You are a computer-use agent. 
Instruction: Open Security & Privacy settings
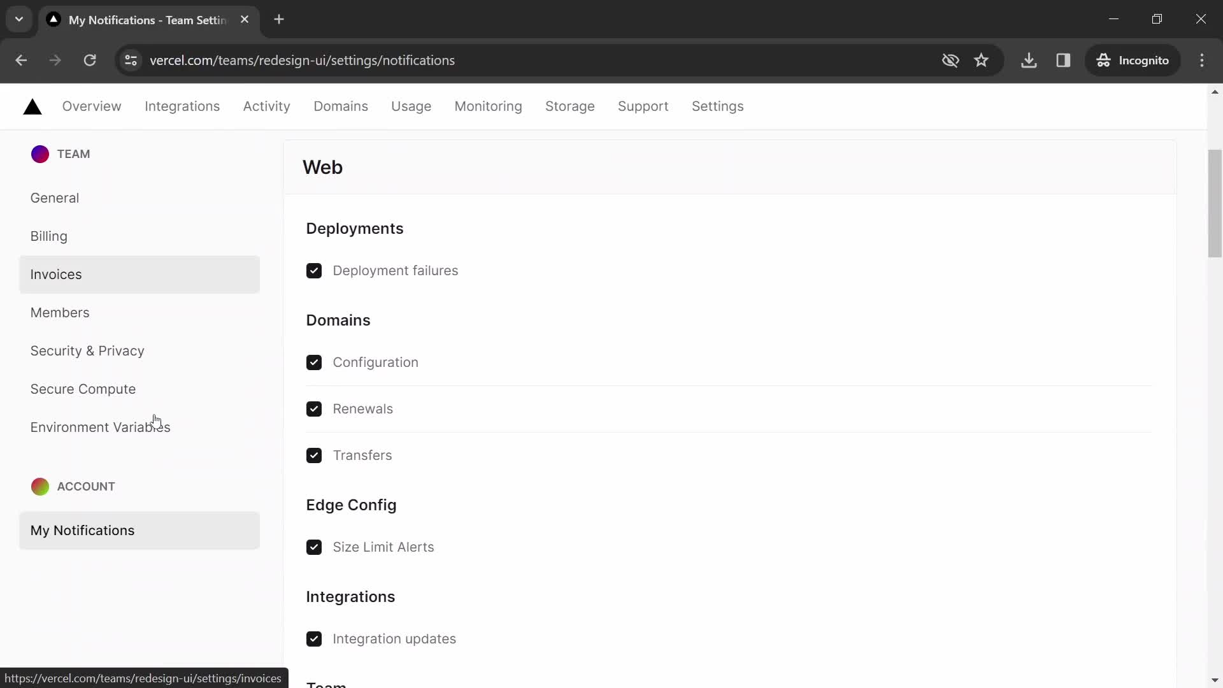click(87, 350)
